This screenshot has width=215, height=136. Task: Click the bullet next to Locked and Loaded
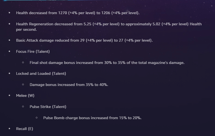click(10, 73)
